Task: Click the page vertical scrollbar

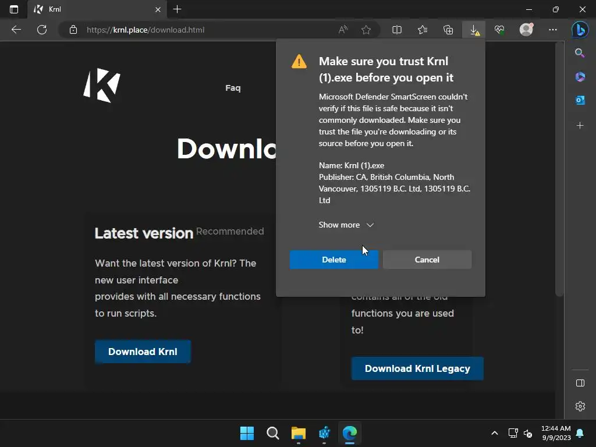Action: point(559,169)
